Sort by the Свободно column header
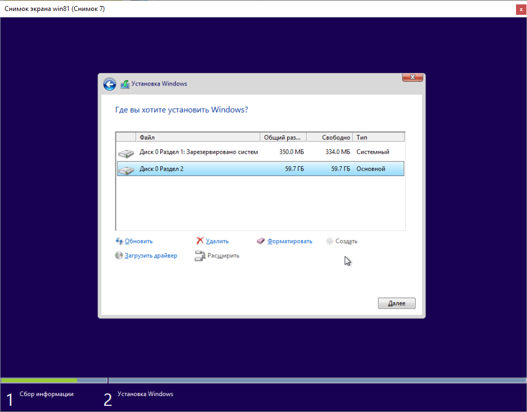This screenshot has height=412, width=527. (x=330, y=137)
